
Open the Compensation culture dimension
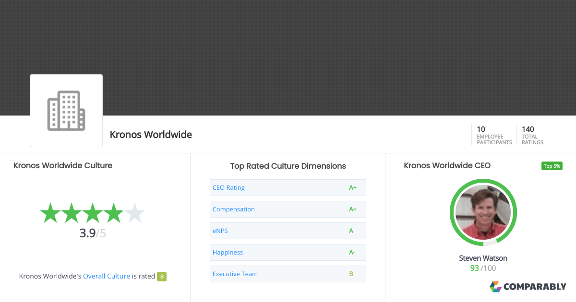(x=234, y=209)
